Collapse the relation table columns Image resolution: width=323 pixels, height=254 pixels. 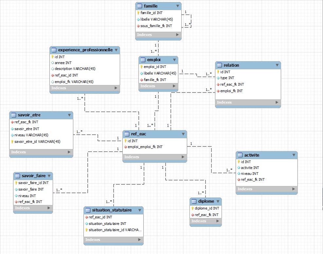pyautogui.click(x=277, y=65)
